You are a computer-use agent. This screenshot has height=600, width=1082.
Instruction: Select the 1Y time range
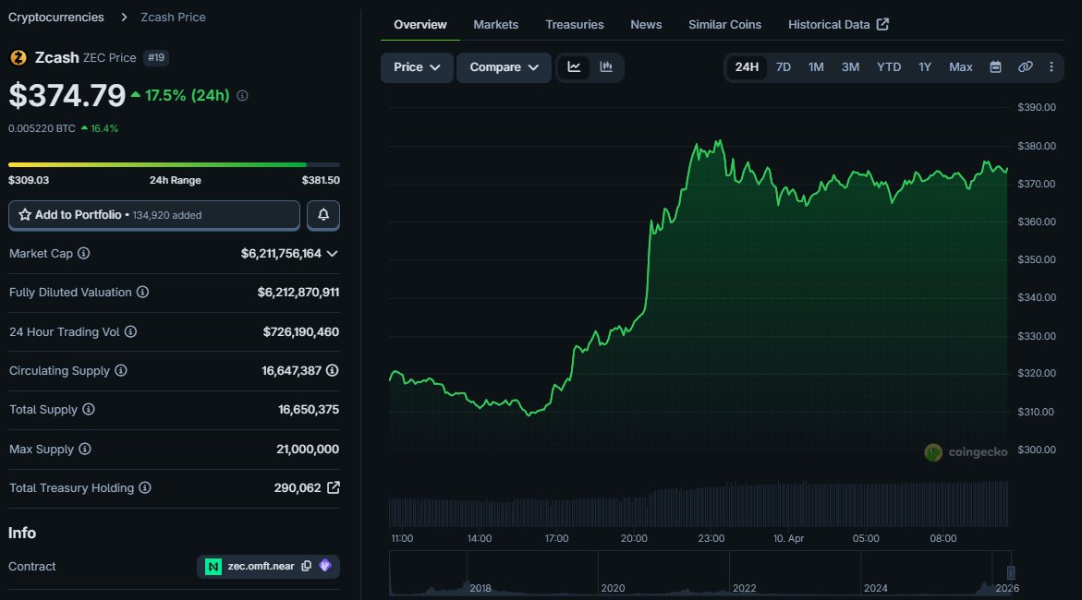click(924, 67)
